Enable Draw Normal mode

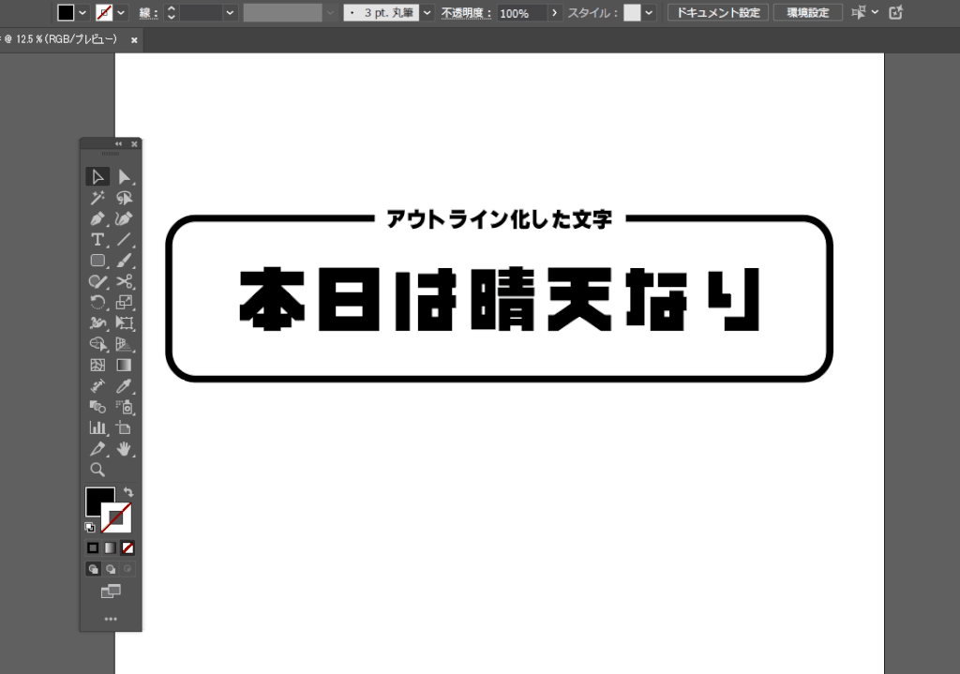click(x=93, y=569)
